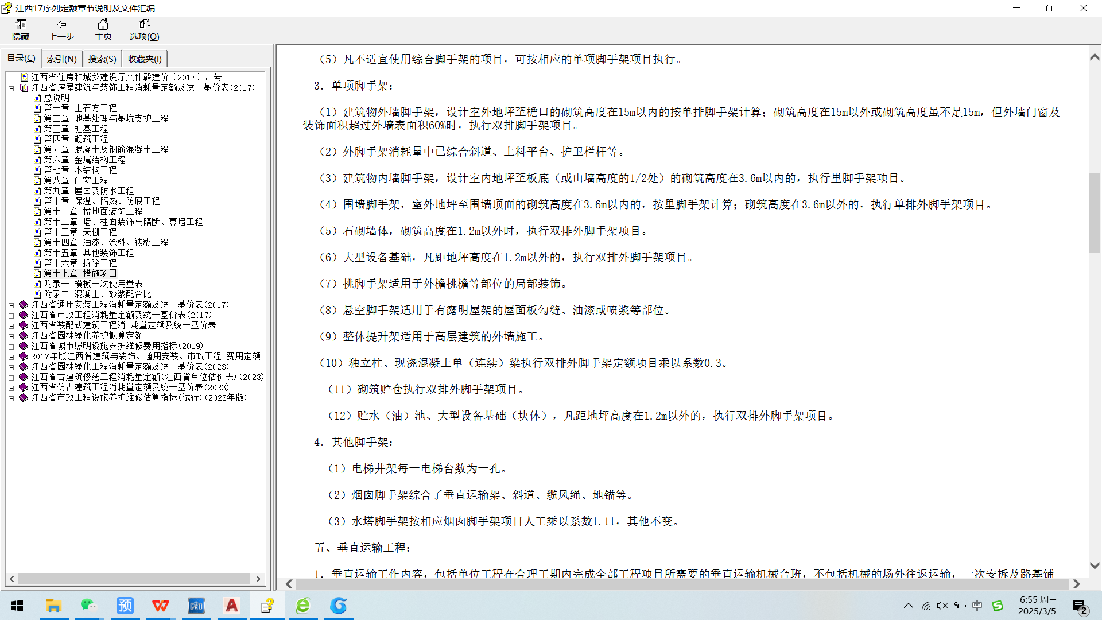Switch to the 索引(N) tab
The width and height of the screenshot is (1102, 620).
[x=61, y=59]
